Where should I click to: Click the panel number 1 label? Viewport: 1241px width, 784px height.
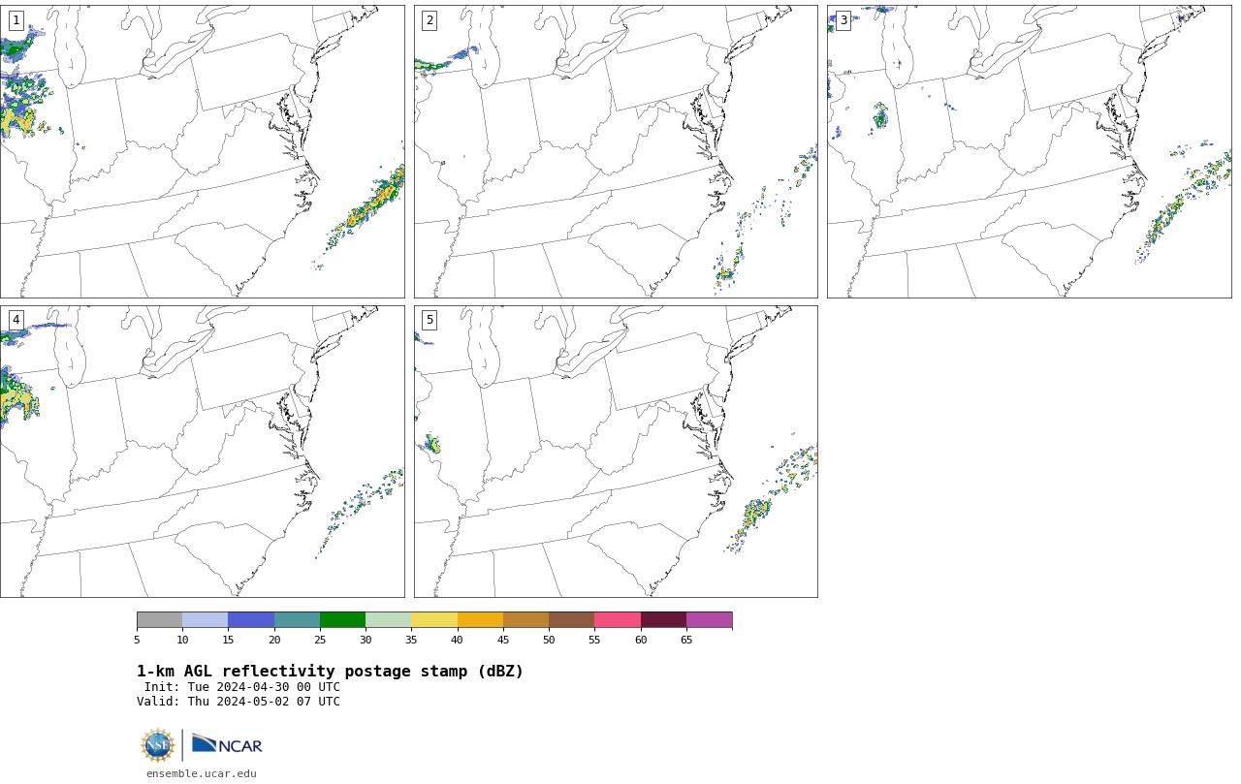(x=16, y=20)
